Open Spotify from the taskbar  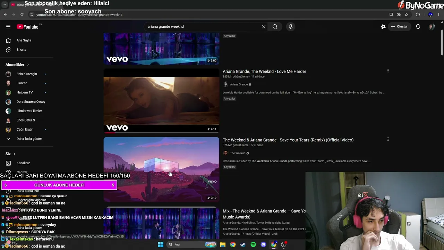253,244
